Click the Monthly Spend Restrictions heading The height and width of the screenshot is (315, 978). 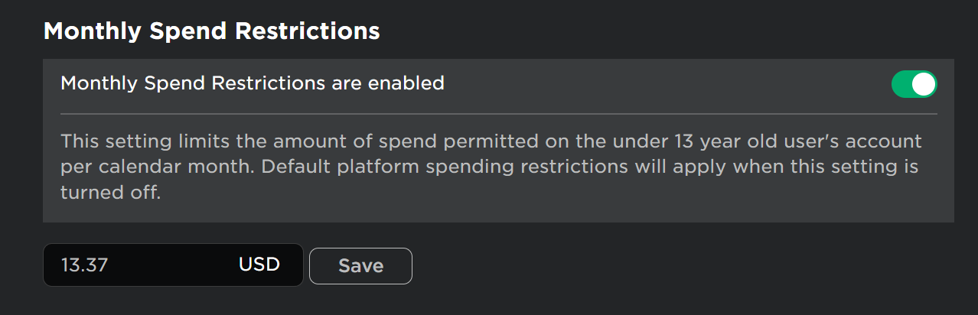tap(211, 31)
